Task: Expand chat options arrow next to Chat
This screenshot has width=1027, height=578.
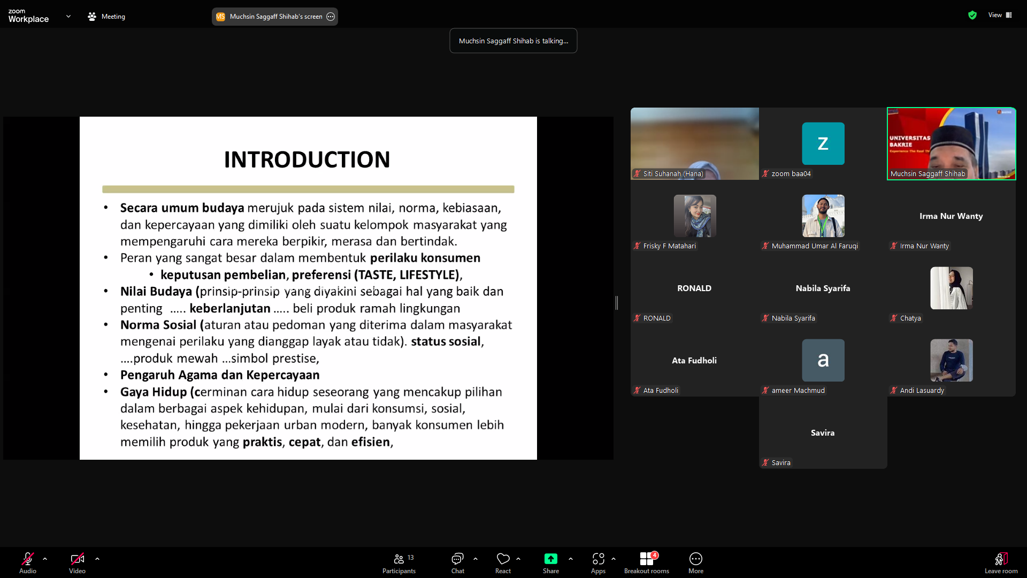Action: (476, 559)
